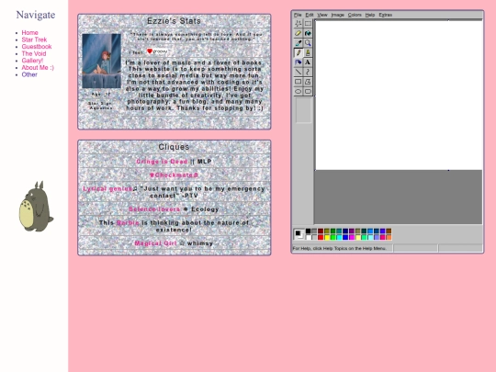The height and width of the screenshot is (372, 496).
Task: Choose the bright red palette swatch
Action: [x=321, y=237]
